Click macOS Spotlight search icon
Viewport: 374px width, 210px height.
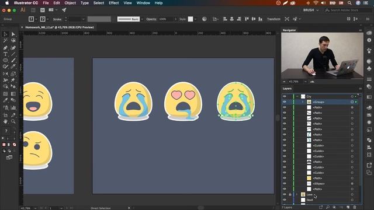349,3
